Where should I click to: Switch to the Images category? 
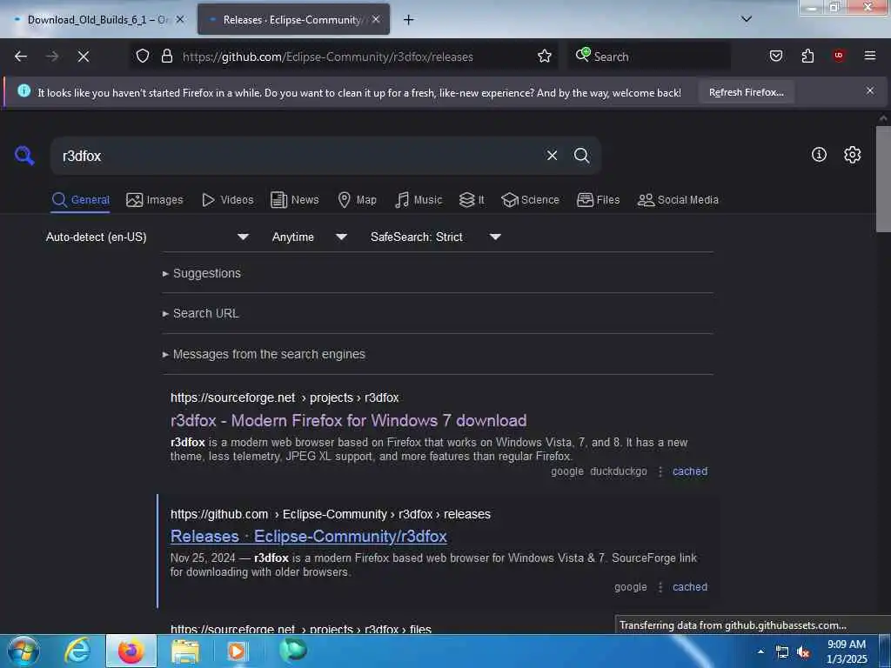[x=155, y=200]
